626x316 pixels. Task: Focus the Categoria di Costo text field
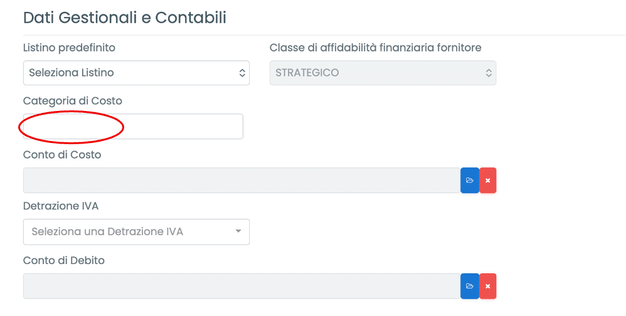[133, 127]
